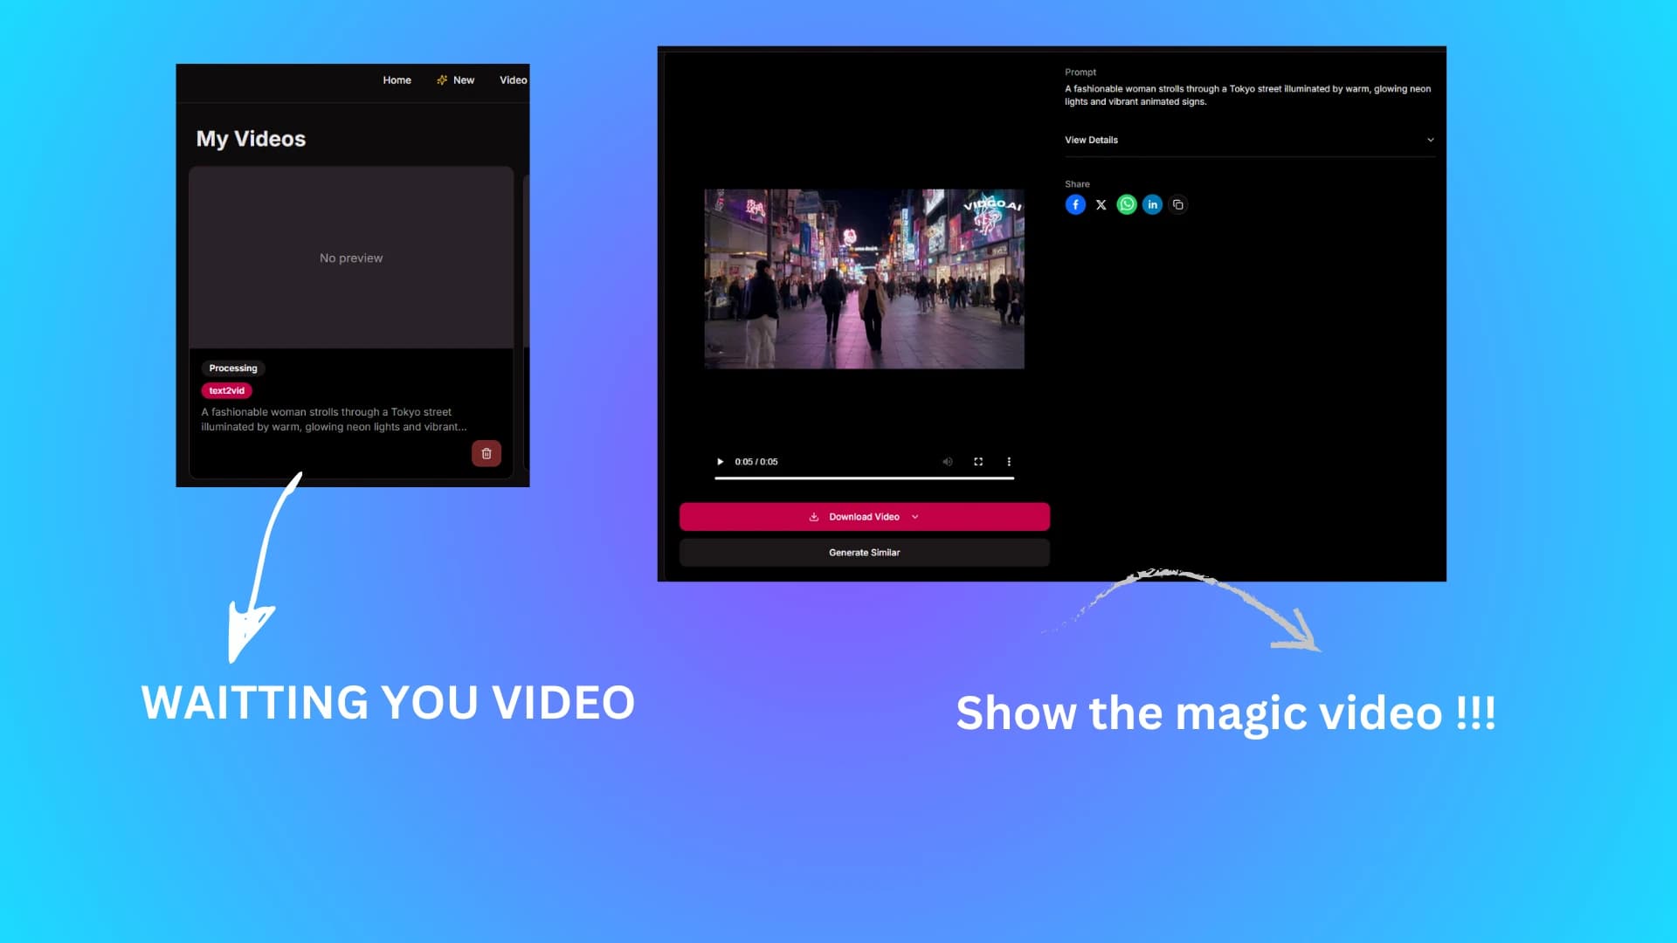Click the text2vid processing badge
Screen dimensions: 1677x943
pos(225,390)
